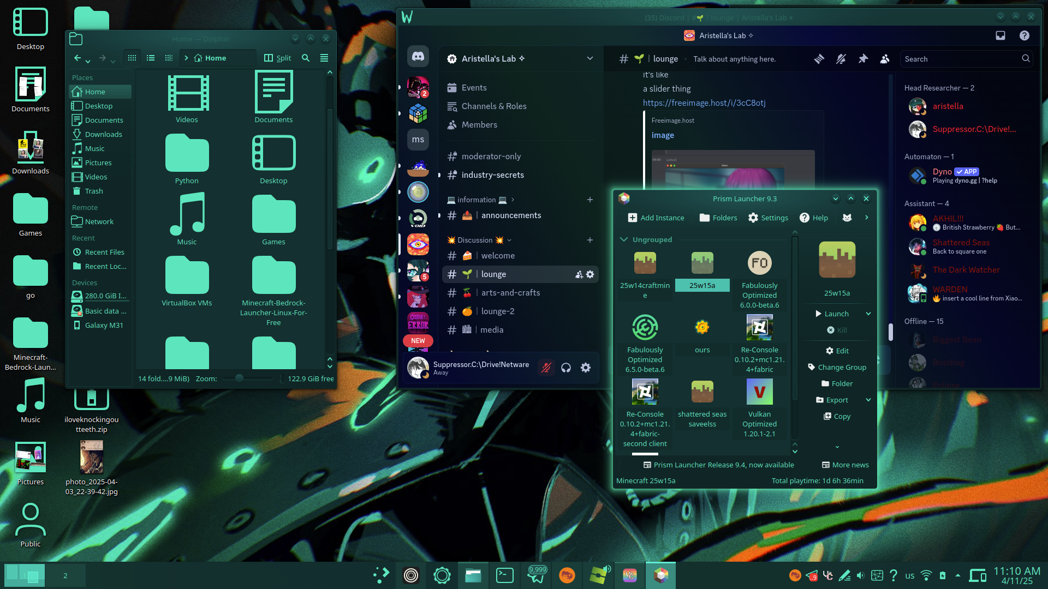Collapse the Ungrouped instances section
The width and height of the screenshot is (1048, 589).
pos(624,239)
